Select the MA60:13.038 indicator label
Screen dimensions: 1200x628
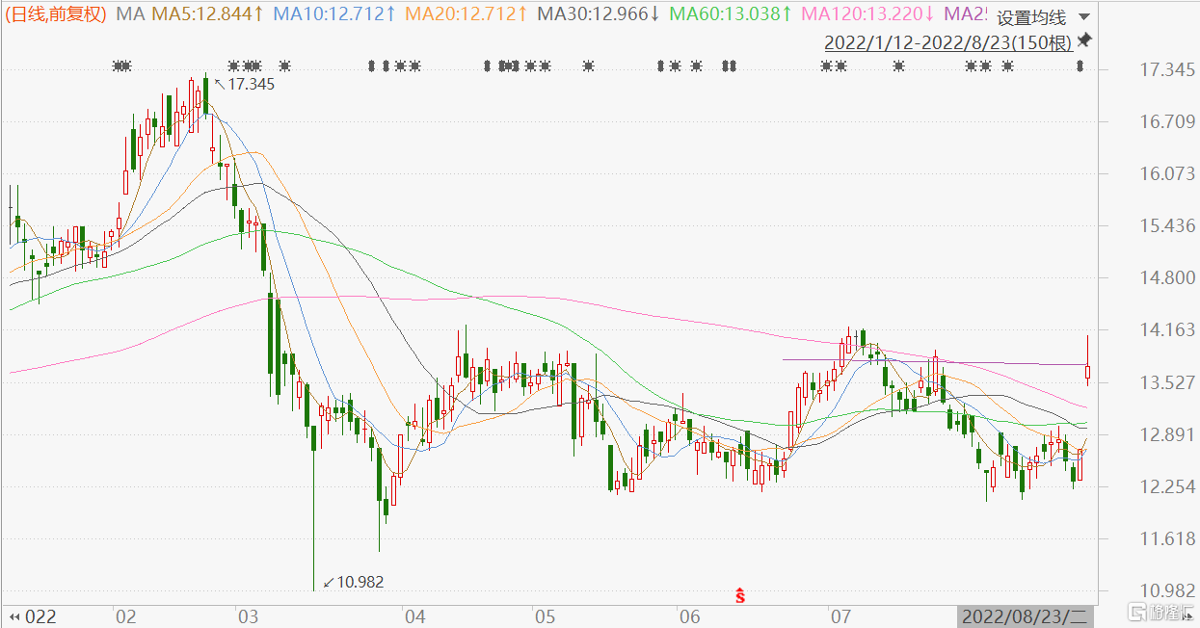click(x=731, y=14)
